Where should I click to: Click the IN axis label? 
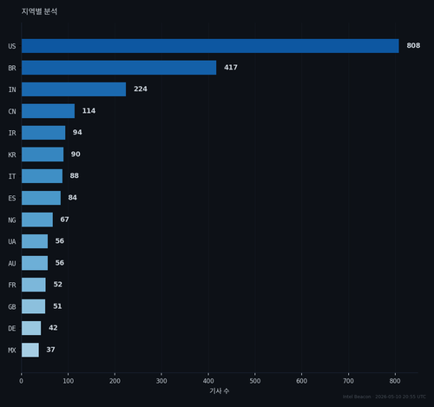[12, 89]
